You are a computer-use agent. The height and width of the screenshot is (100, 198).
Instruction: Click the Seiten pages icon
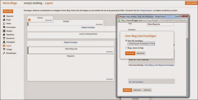coord(4,23)
